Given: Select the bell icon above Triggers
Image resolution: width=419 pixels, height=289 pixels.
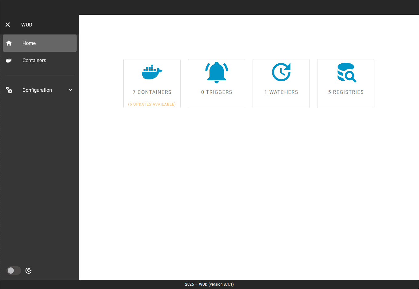Looking at the screenshot, I should [216, 72].
